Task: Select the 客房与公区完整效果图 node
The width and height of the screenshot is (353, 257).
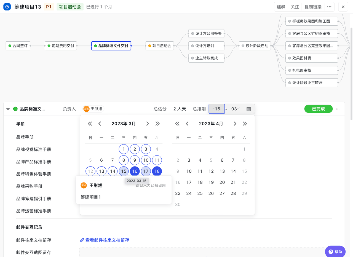Action: [x=312, y=46]
